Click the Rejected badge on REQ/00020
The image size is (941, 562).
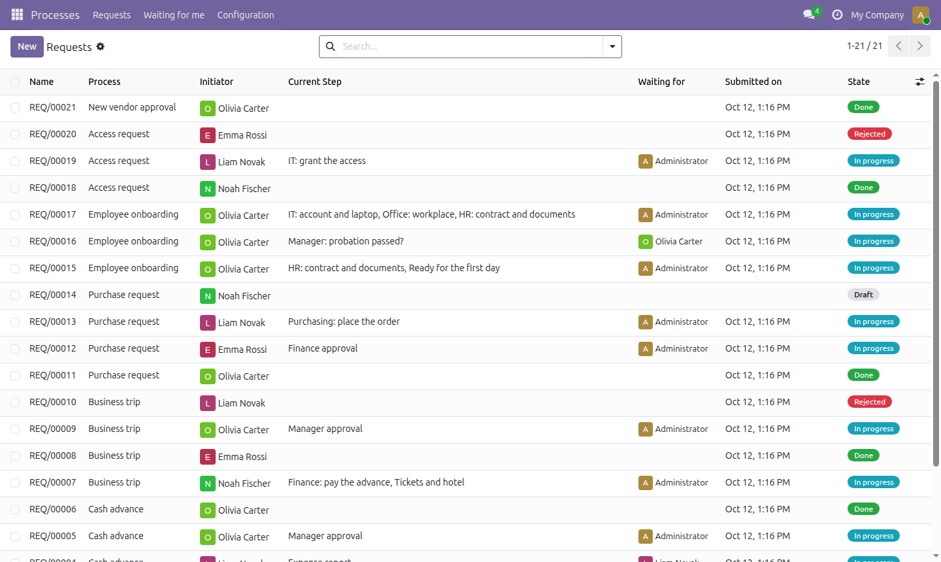(x=870, y=134)
